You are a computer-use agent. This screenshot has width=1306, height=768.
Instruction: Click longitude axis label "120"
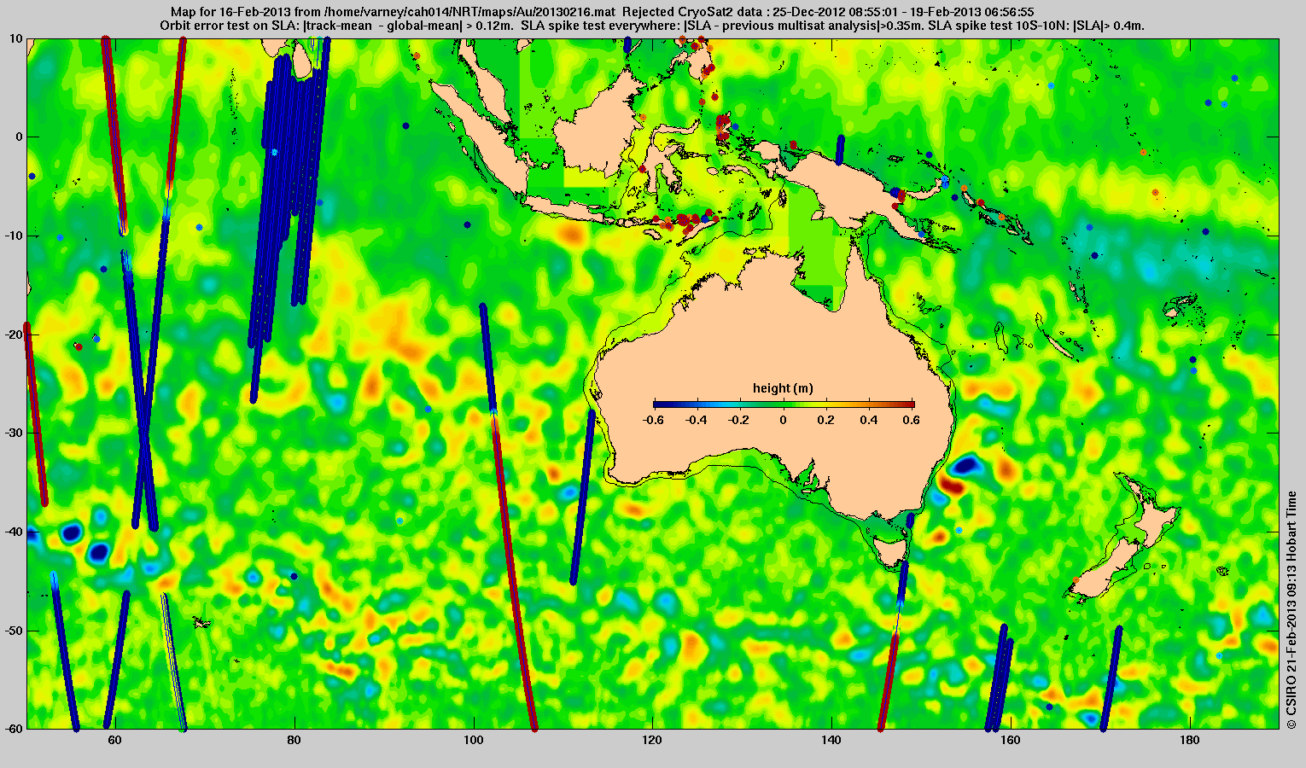[652, 739]
